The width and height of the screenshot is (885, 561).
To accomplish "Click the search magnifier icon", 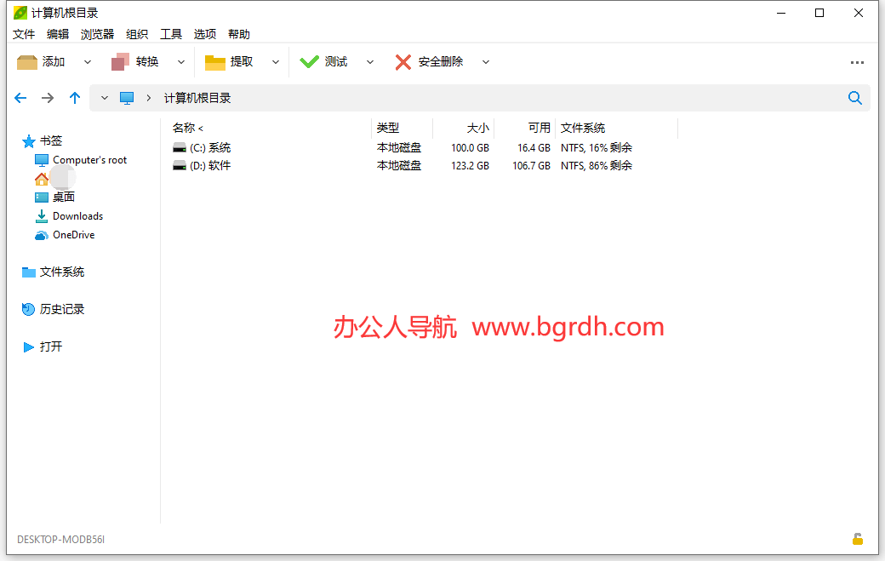I will (855, 98).
